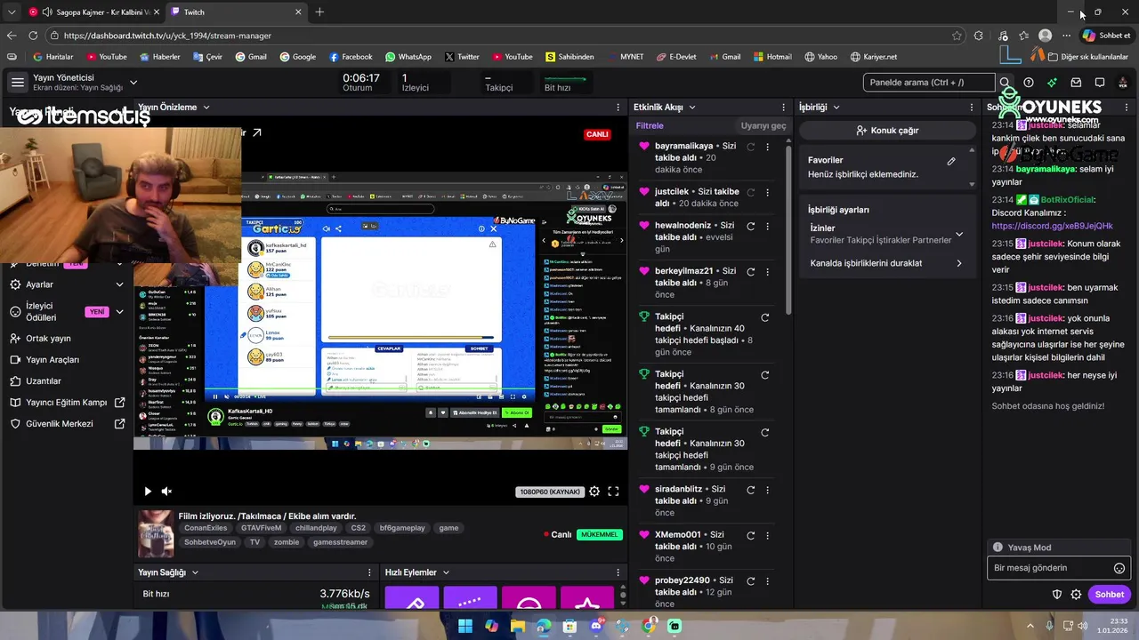This screenshot has width=1139, height=640.
Task: Open chat settings gear icon
Action: point(1076,595)
